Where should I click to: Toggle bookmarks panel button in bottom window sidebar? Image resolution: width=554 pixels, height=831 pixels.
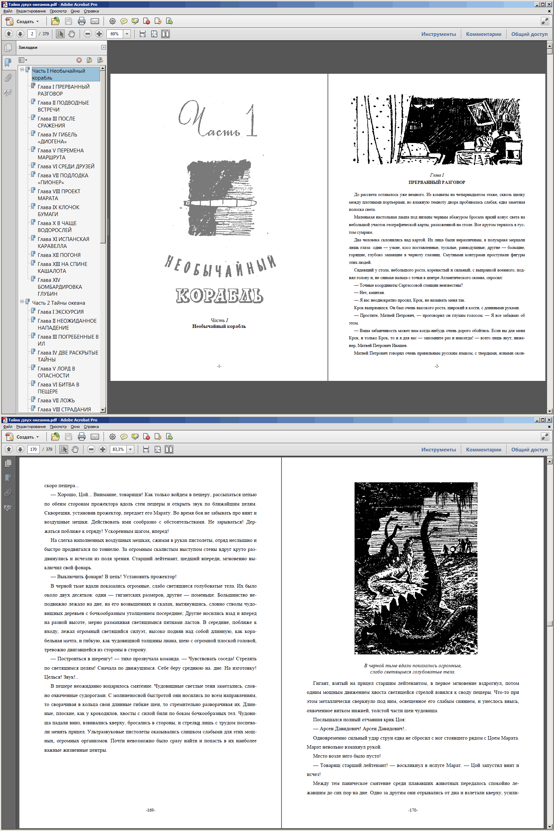8,478
